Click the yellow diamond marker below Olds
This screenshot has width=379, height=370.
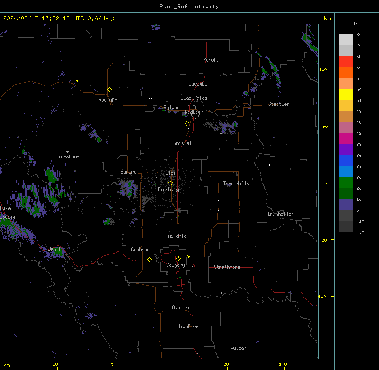click(171, 183)
